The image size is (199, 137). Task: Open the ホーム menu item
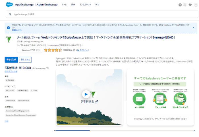[x=64, y=5]
